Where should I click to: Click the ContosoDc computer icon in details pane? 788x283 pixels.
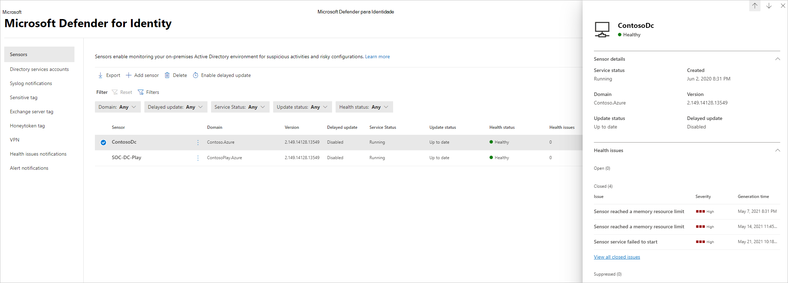602,29
